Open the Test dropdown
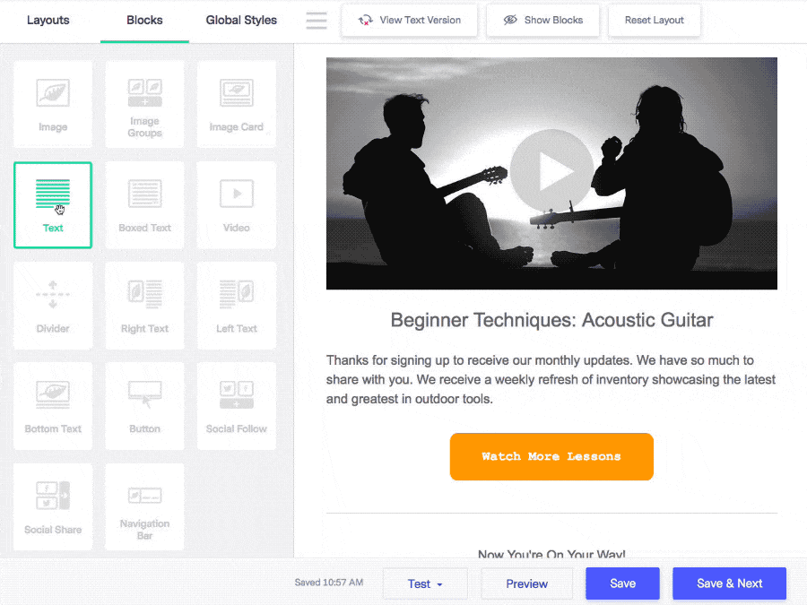The height and width of the screenshot is (605, 807). click(x=425, y=583)
